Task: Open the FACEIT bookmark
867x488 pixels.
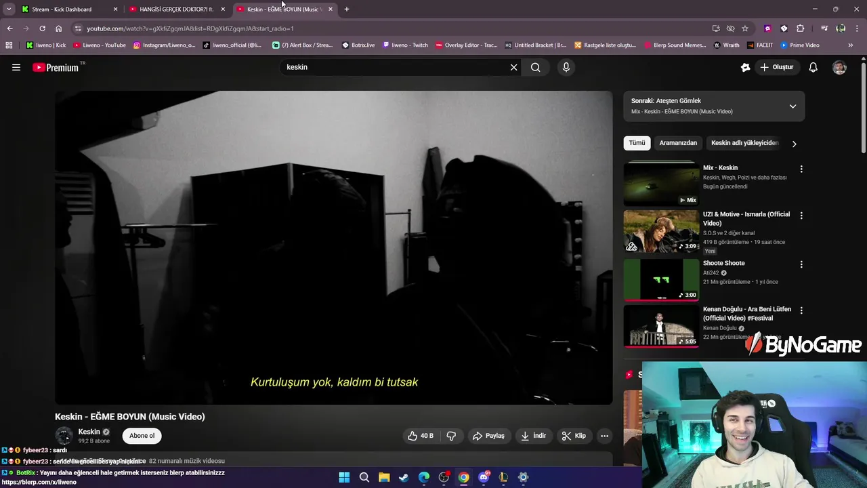Action: pos(760,45)
